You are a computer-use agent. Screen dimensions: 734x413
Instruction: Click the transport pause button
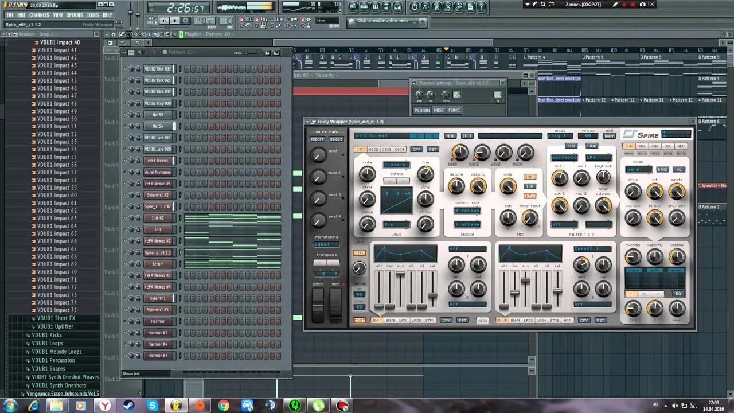(x=164, y=21)
